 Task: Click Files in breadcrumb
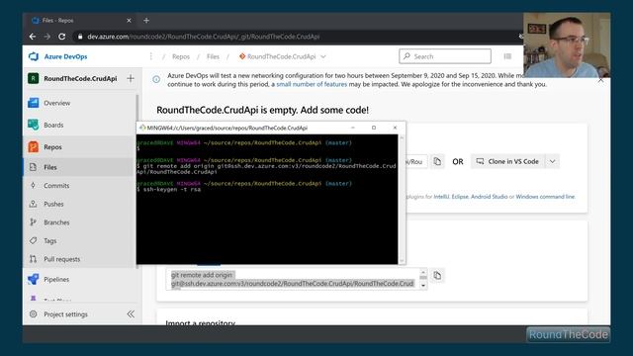(x=213, y=56)
